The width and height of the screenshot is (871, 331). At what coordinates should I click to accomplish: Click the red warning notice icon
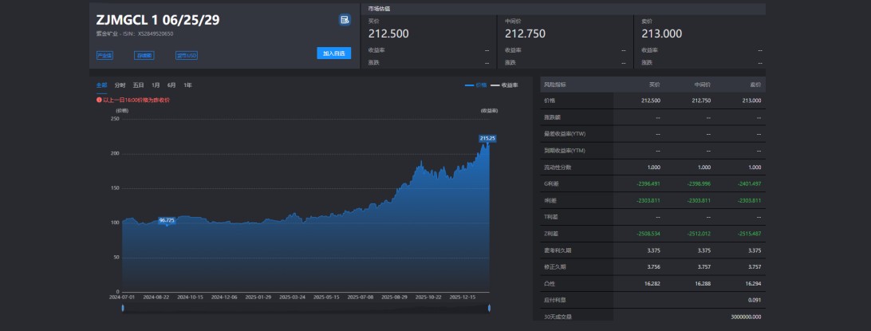[x=99, y=100]
